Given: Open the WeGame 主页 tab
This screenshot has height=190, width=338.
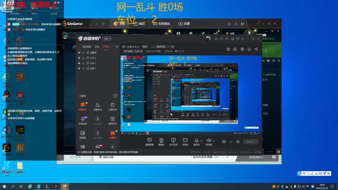Looking at the screenshot, I should pos(120,24).
